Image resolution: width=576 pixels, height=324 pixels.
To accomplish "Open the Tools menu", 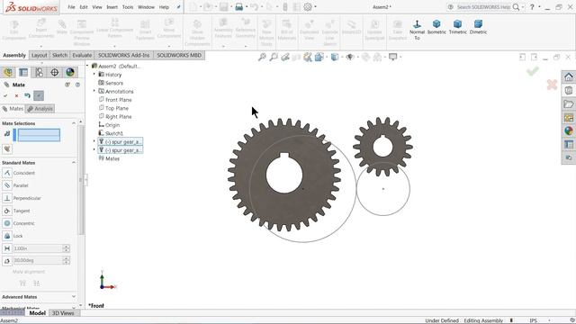I will 128,7.
